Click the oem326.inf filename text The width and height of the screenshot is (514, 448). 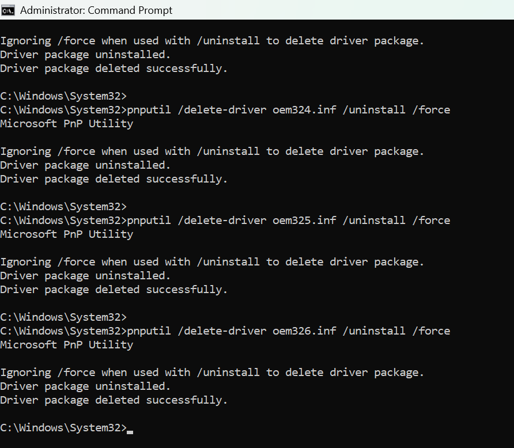(x=304, y=331)
